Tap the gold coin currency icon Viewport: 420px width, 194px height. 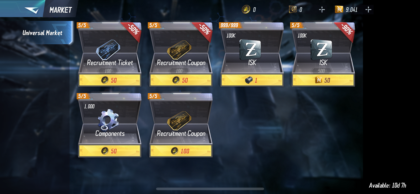(246, 10)
